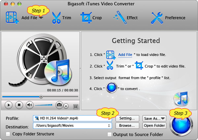Click the Add File toolbar label
198x140 pixels.
click(x=29, y=18)
